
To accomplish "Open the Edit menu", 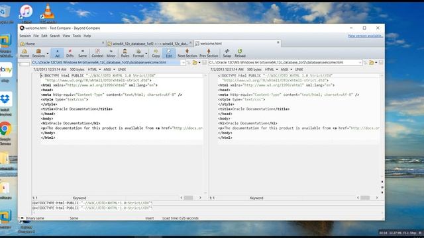I will 44,36.
